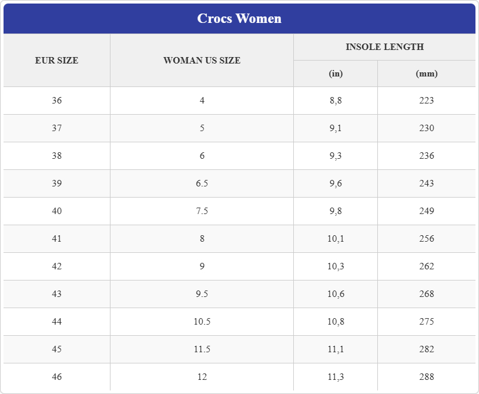Select EUR size 39 cell
This screenshot has width=479, height=394.
(57, 183)
